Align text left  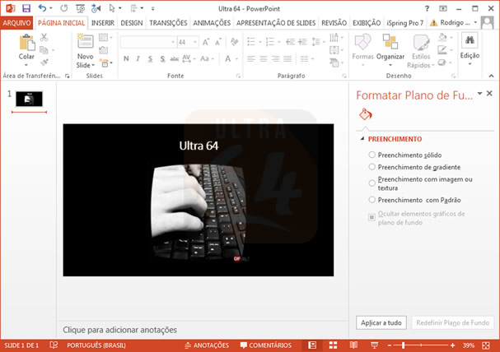(251, 59)
